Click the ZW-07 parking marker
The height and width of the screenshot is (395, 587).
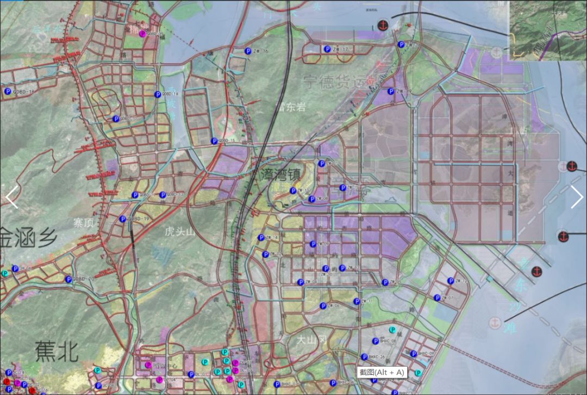point(437,298)
